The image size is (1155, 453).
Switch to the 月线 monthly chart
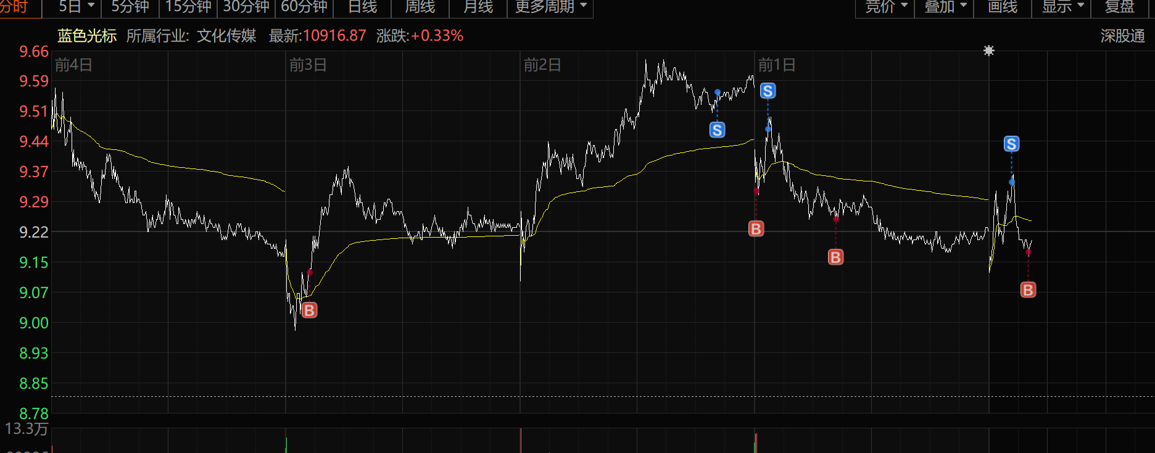tap(478, 7)
